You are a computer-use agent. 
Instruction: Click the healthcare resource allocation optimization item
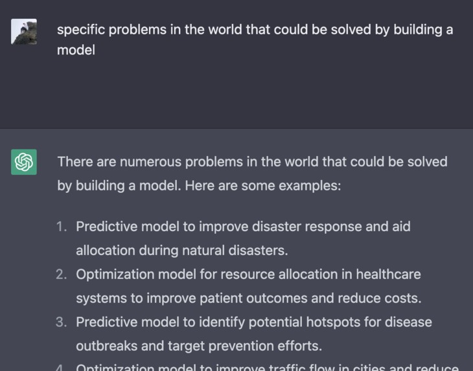tap(249, 286)
